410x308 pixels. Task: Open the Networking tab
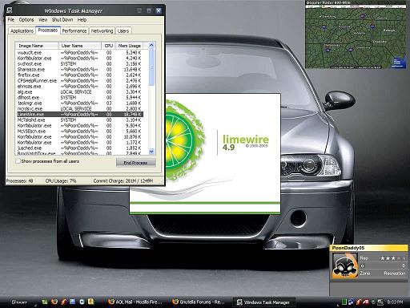(x=102, y=30)
